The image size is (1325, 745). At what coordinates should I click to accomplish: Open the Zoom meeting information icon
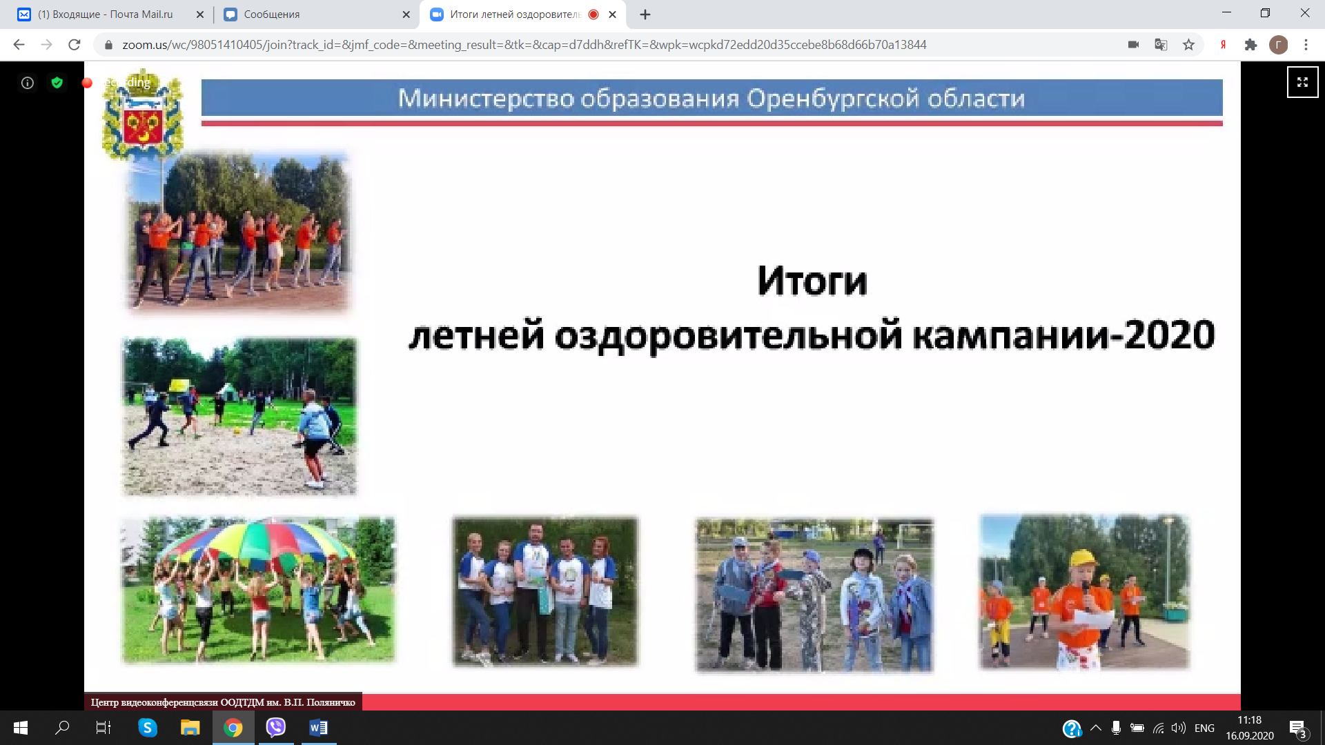[28, 83]
